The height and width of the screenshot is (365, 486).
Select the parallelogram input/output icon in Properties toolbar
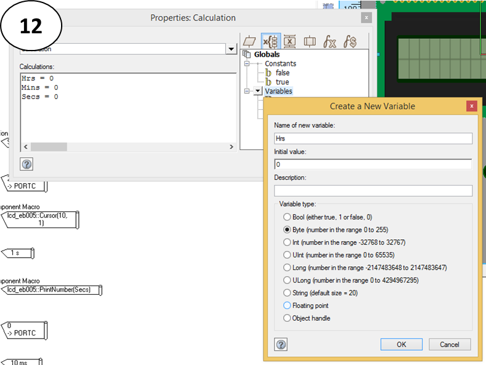pos(249,41)
